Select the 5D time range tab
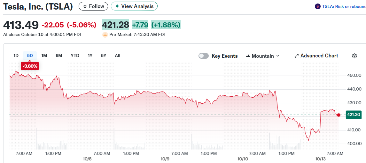The image size is (366, 163). 30,56
